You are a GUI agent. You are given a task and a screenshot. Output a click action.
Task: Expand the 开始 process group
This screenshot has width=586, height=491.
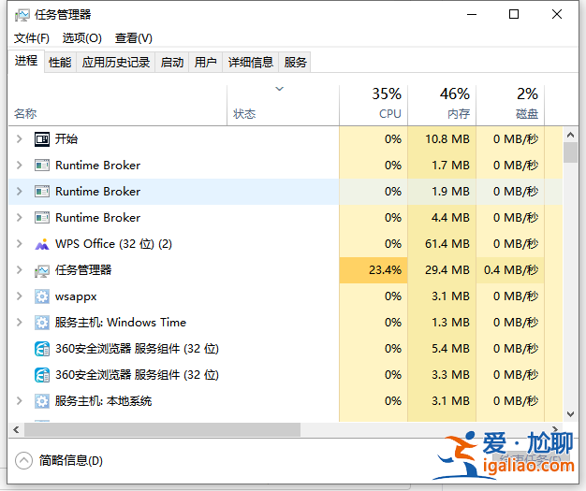(x=20, y=139)
